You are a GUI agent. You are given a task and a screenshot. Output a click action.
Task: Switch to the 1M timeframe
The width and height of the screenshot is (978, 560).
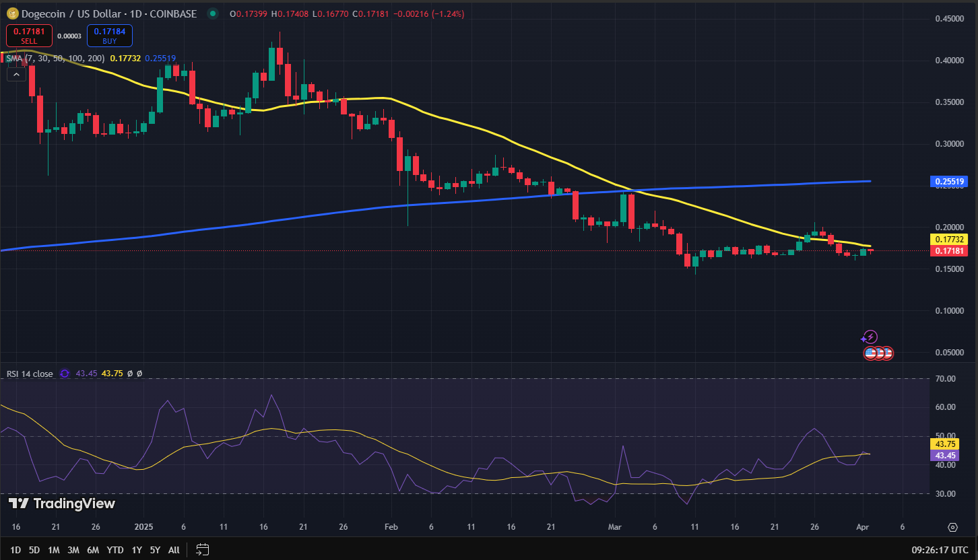tap(53, 550)
